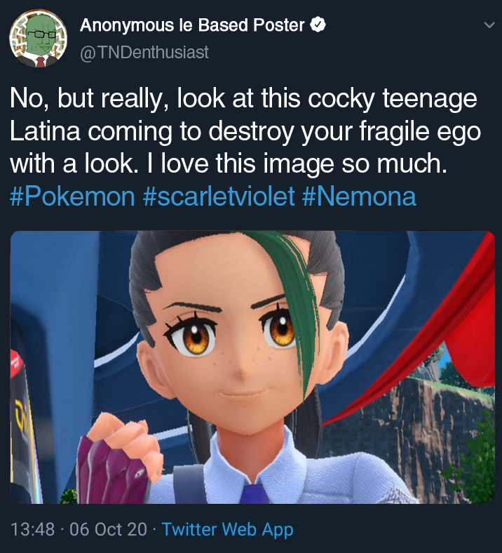Screen dimensions: 502x553
Task: Open the @TNDenthusiast handle
Action: click(x=144, y=52)
